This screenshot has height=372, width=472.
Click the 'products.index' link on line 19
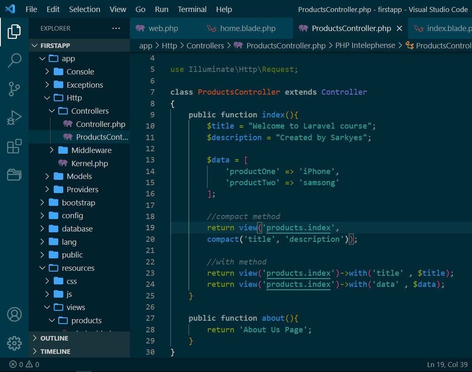click(x=298, y=227)
